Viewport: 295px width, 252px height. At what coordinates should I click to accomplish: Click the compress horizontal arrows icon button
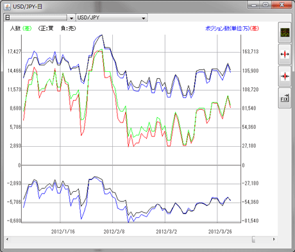click(285, 76)
